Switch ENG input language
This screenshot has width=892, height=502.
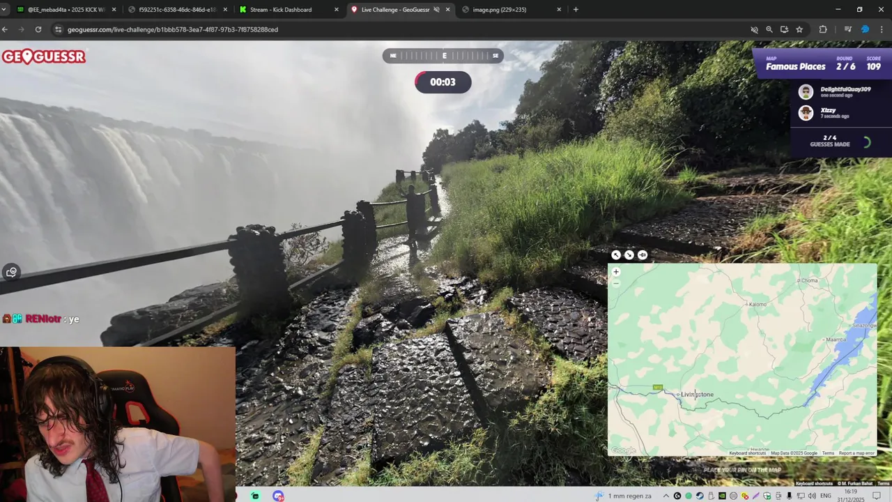(826, 496)
